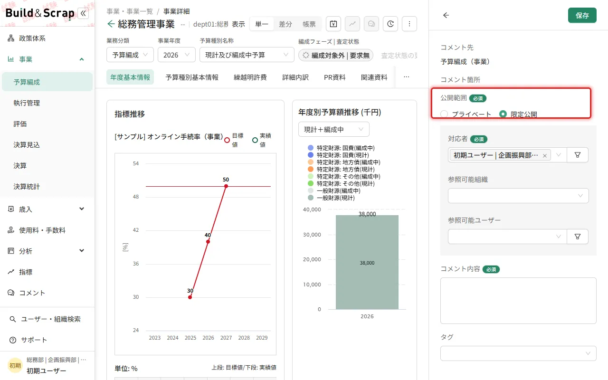This screenshot has height=380, width=608.
Task: Open the 予算種別名称 dropdown
Action: coord(247,55)
